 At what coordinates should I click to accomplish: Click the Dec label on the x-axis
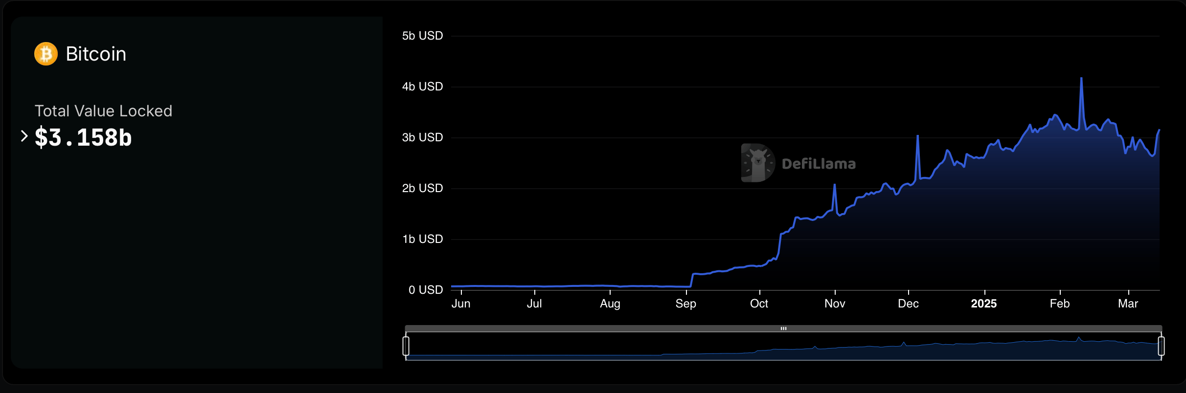[x=908, y=304]
